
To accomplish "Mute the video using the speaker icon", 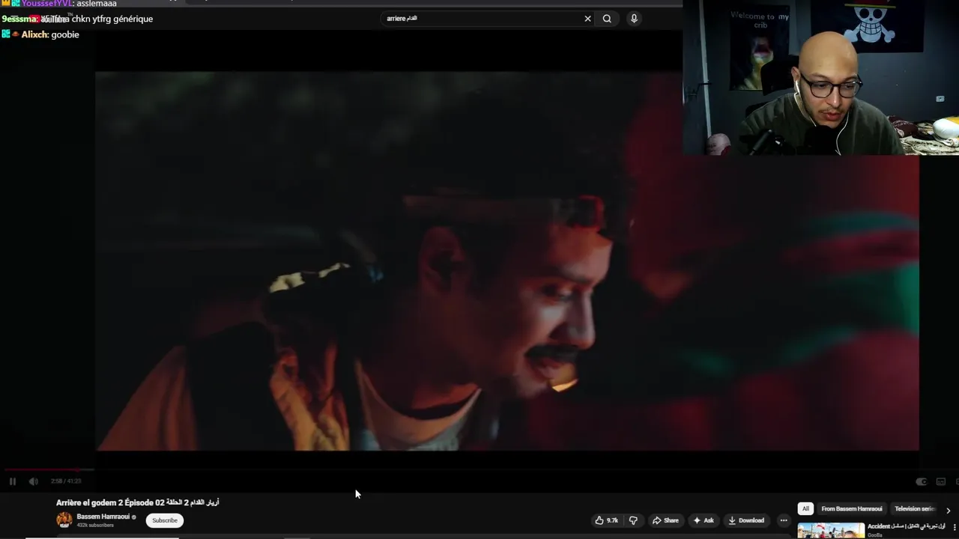I will (x=33, y=481).
